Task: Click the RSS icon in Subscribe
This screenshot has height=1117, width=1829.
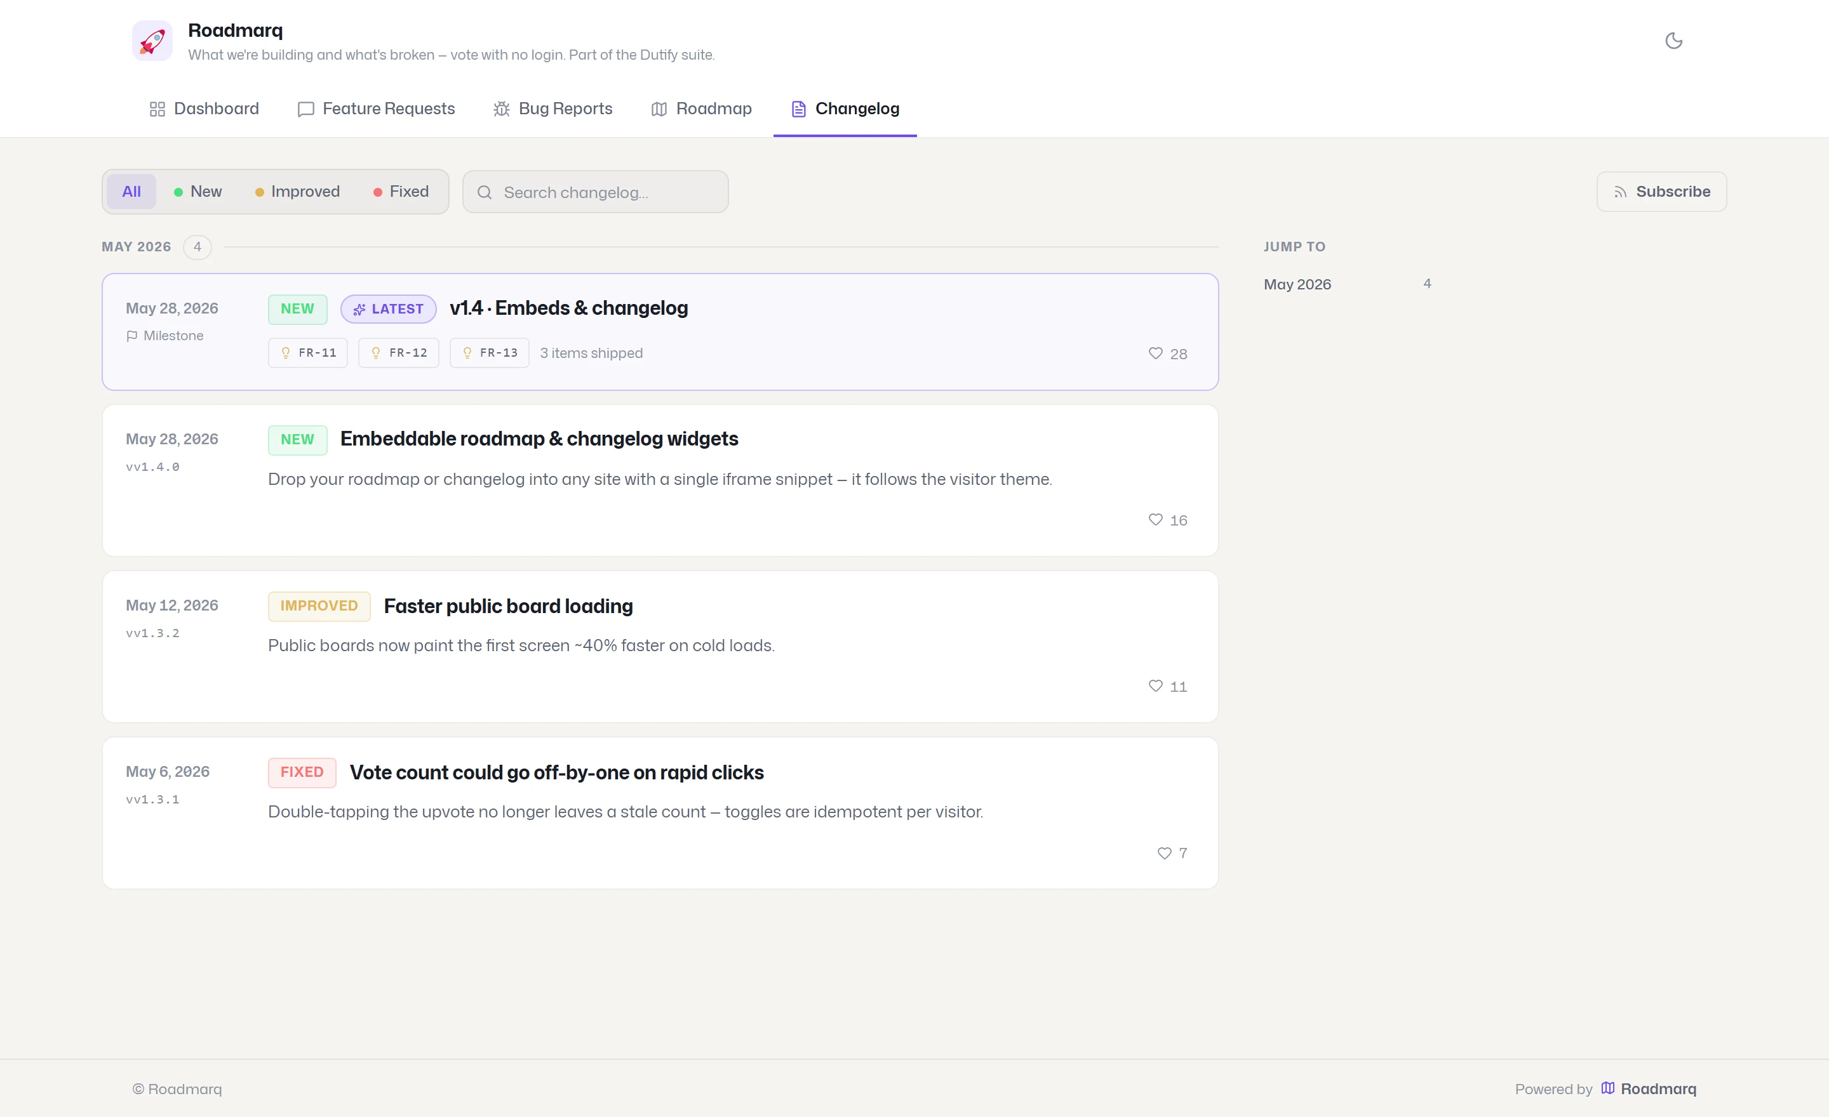Action: (x=1621, y=192)
